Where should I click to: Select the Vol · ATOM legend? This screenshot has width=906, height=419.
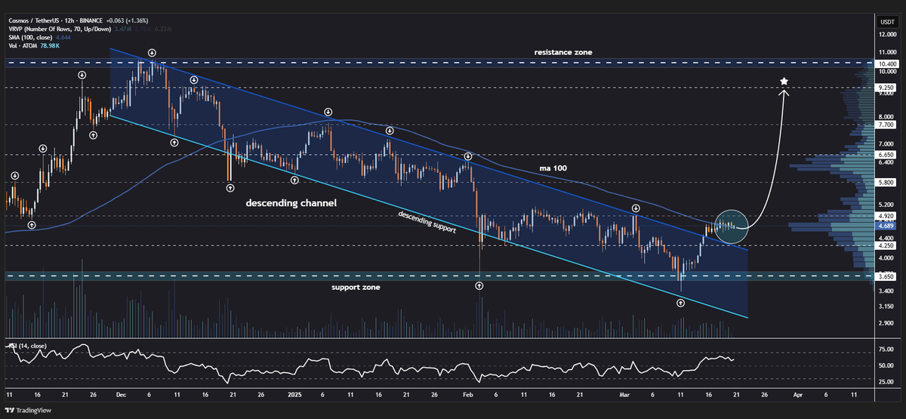pos(23,45)
